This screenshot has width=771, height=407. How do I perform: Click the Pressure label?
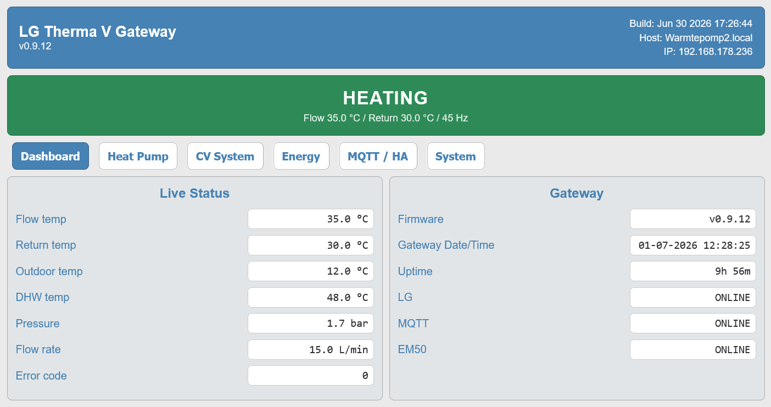coord(38,324)
